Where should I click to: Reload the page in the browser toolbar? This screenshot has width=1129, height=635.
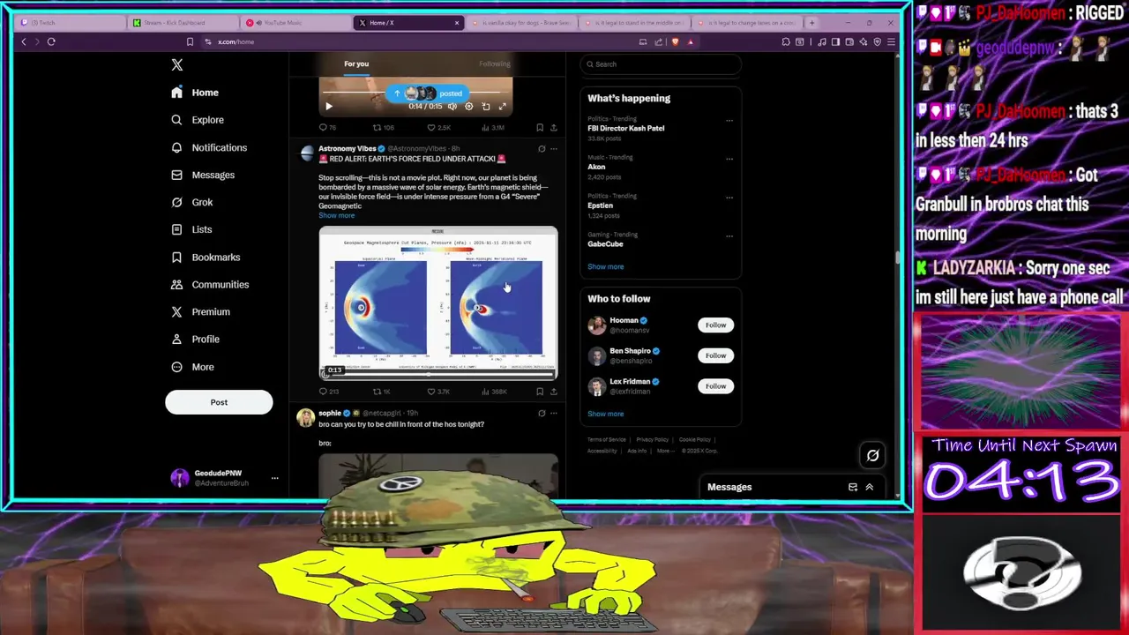click(51, 41)
